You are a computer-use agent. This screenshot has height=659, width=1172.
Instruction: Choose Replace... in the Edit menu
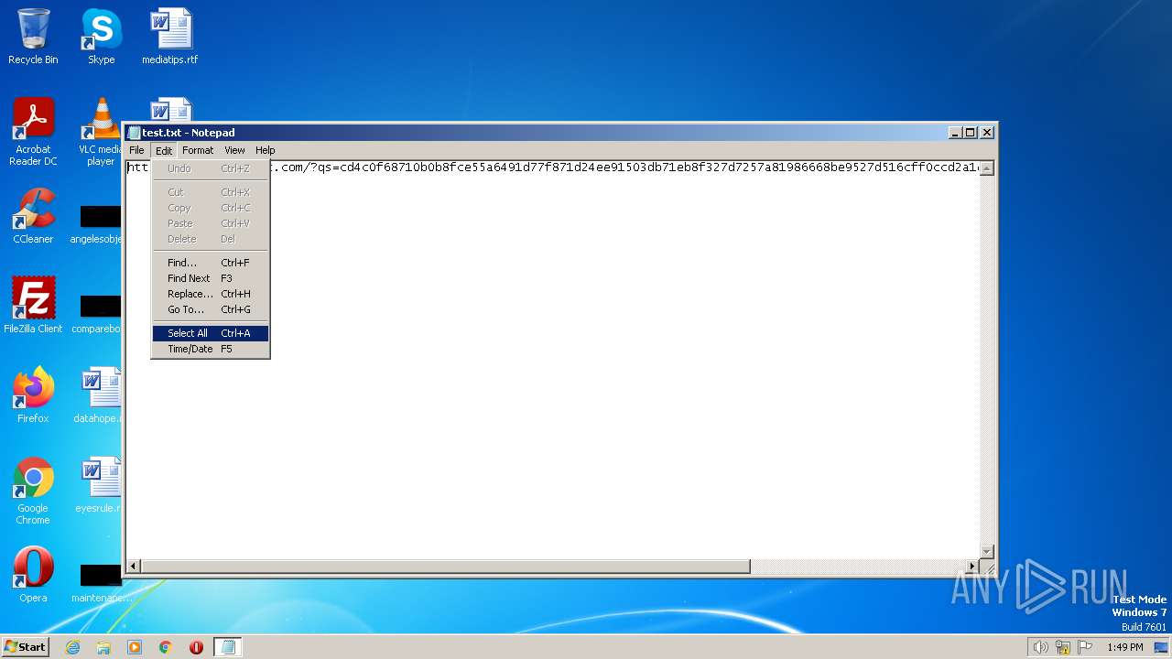(211, 294)
